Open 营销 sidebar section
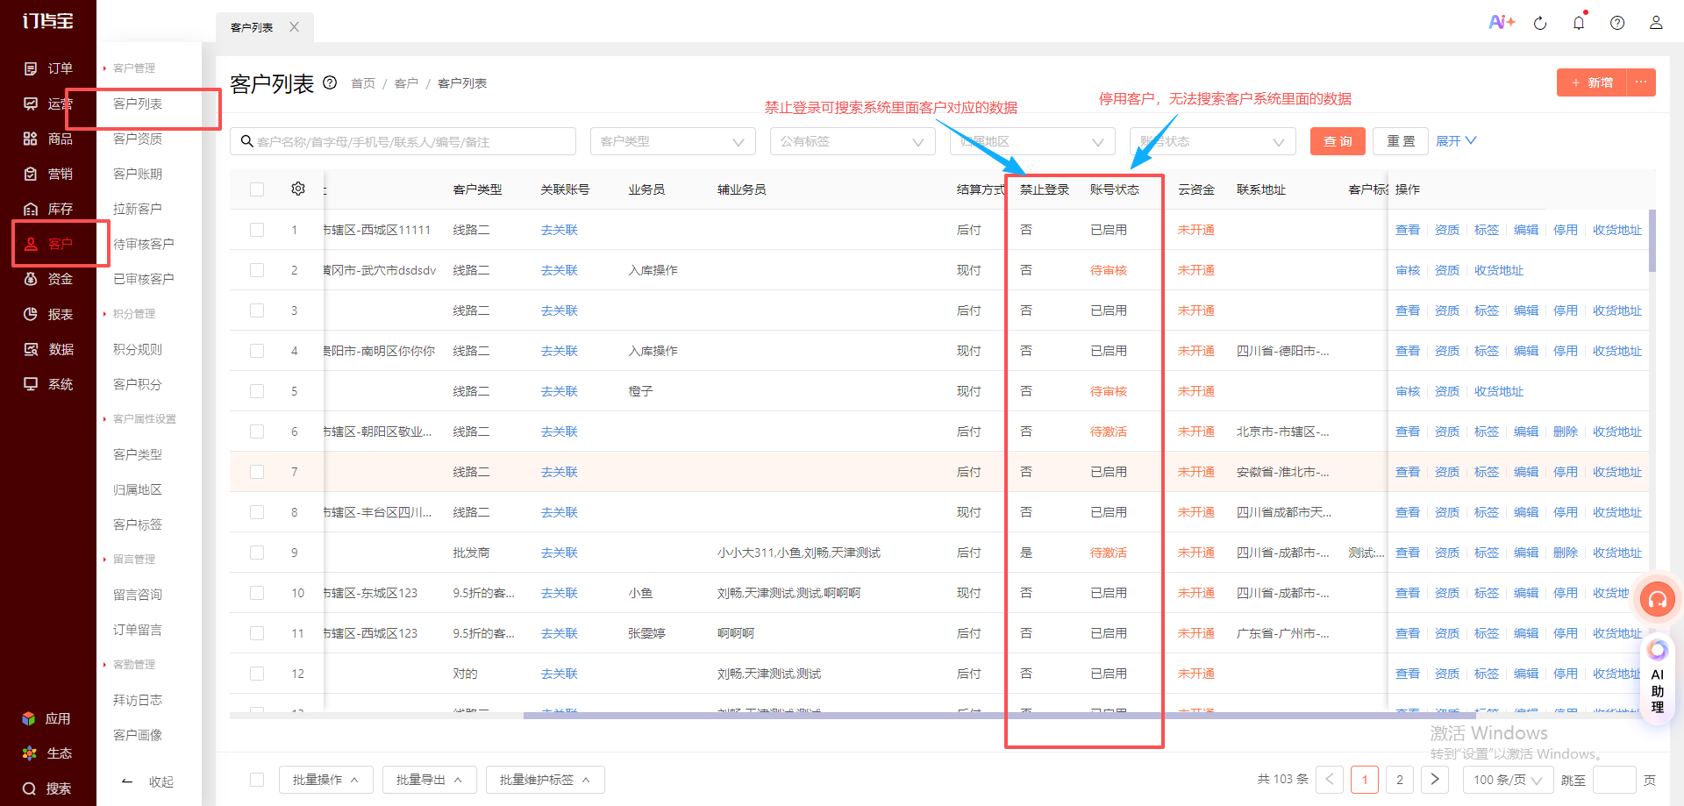Viewport: 1684px width, 806px height. click(49, 174)
